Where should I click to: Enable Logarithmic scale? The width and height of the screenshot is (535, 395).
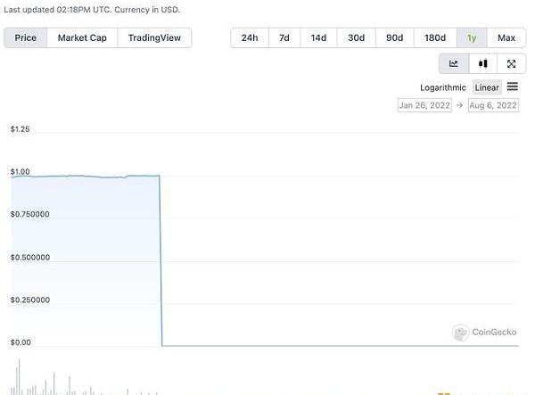click(443, 87)
